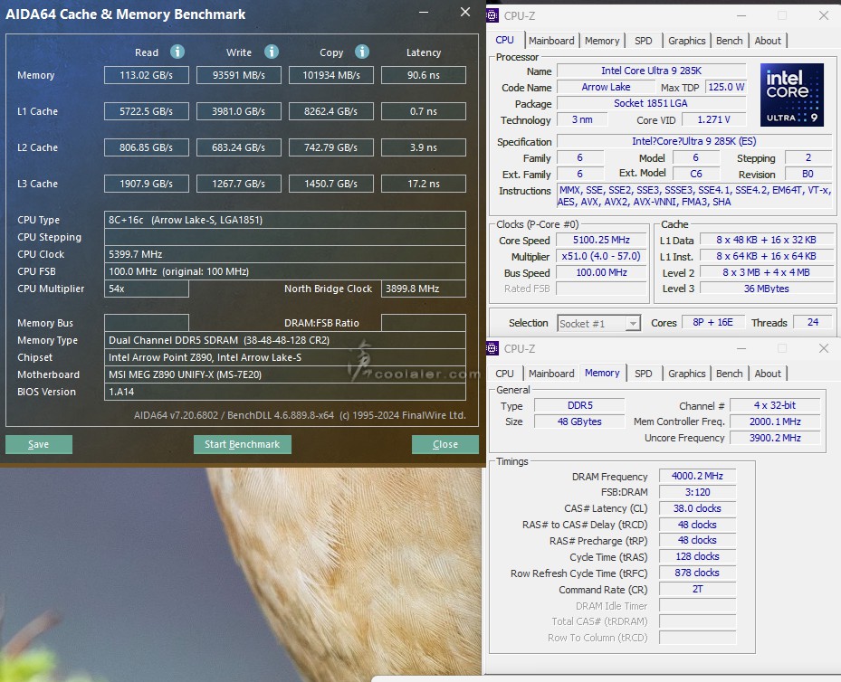The width and height of the screenshot is (841, 682).
Task: Switch to Graphics tab in lower CPU-Z
Action: point(686,374)
